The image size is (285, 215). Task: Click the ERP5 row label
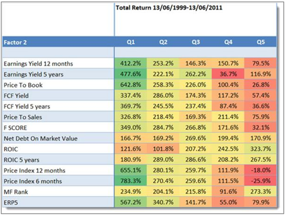[11, 202]
